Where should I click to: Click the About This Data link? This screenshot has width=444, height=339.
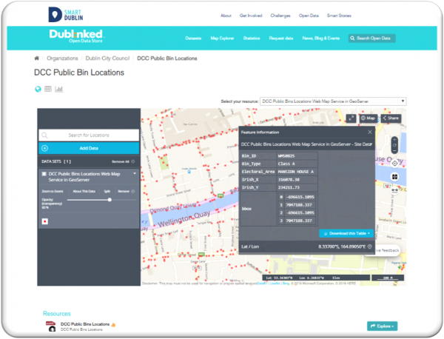(84, 192)
